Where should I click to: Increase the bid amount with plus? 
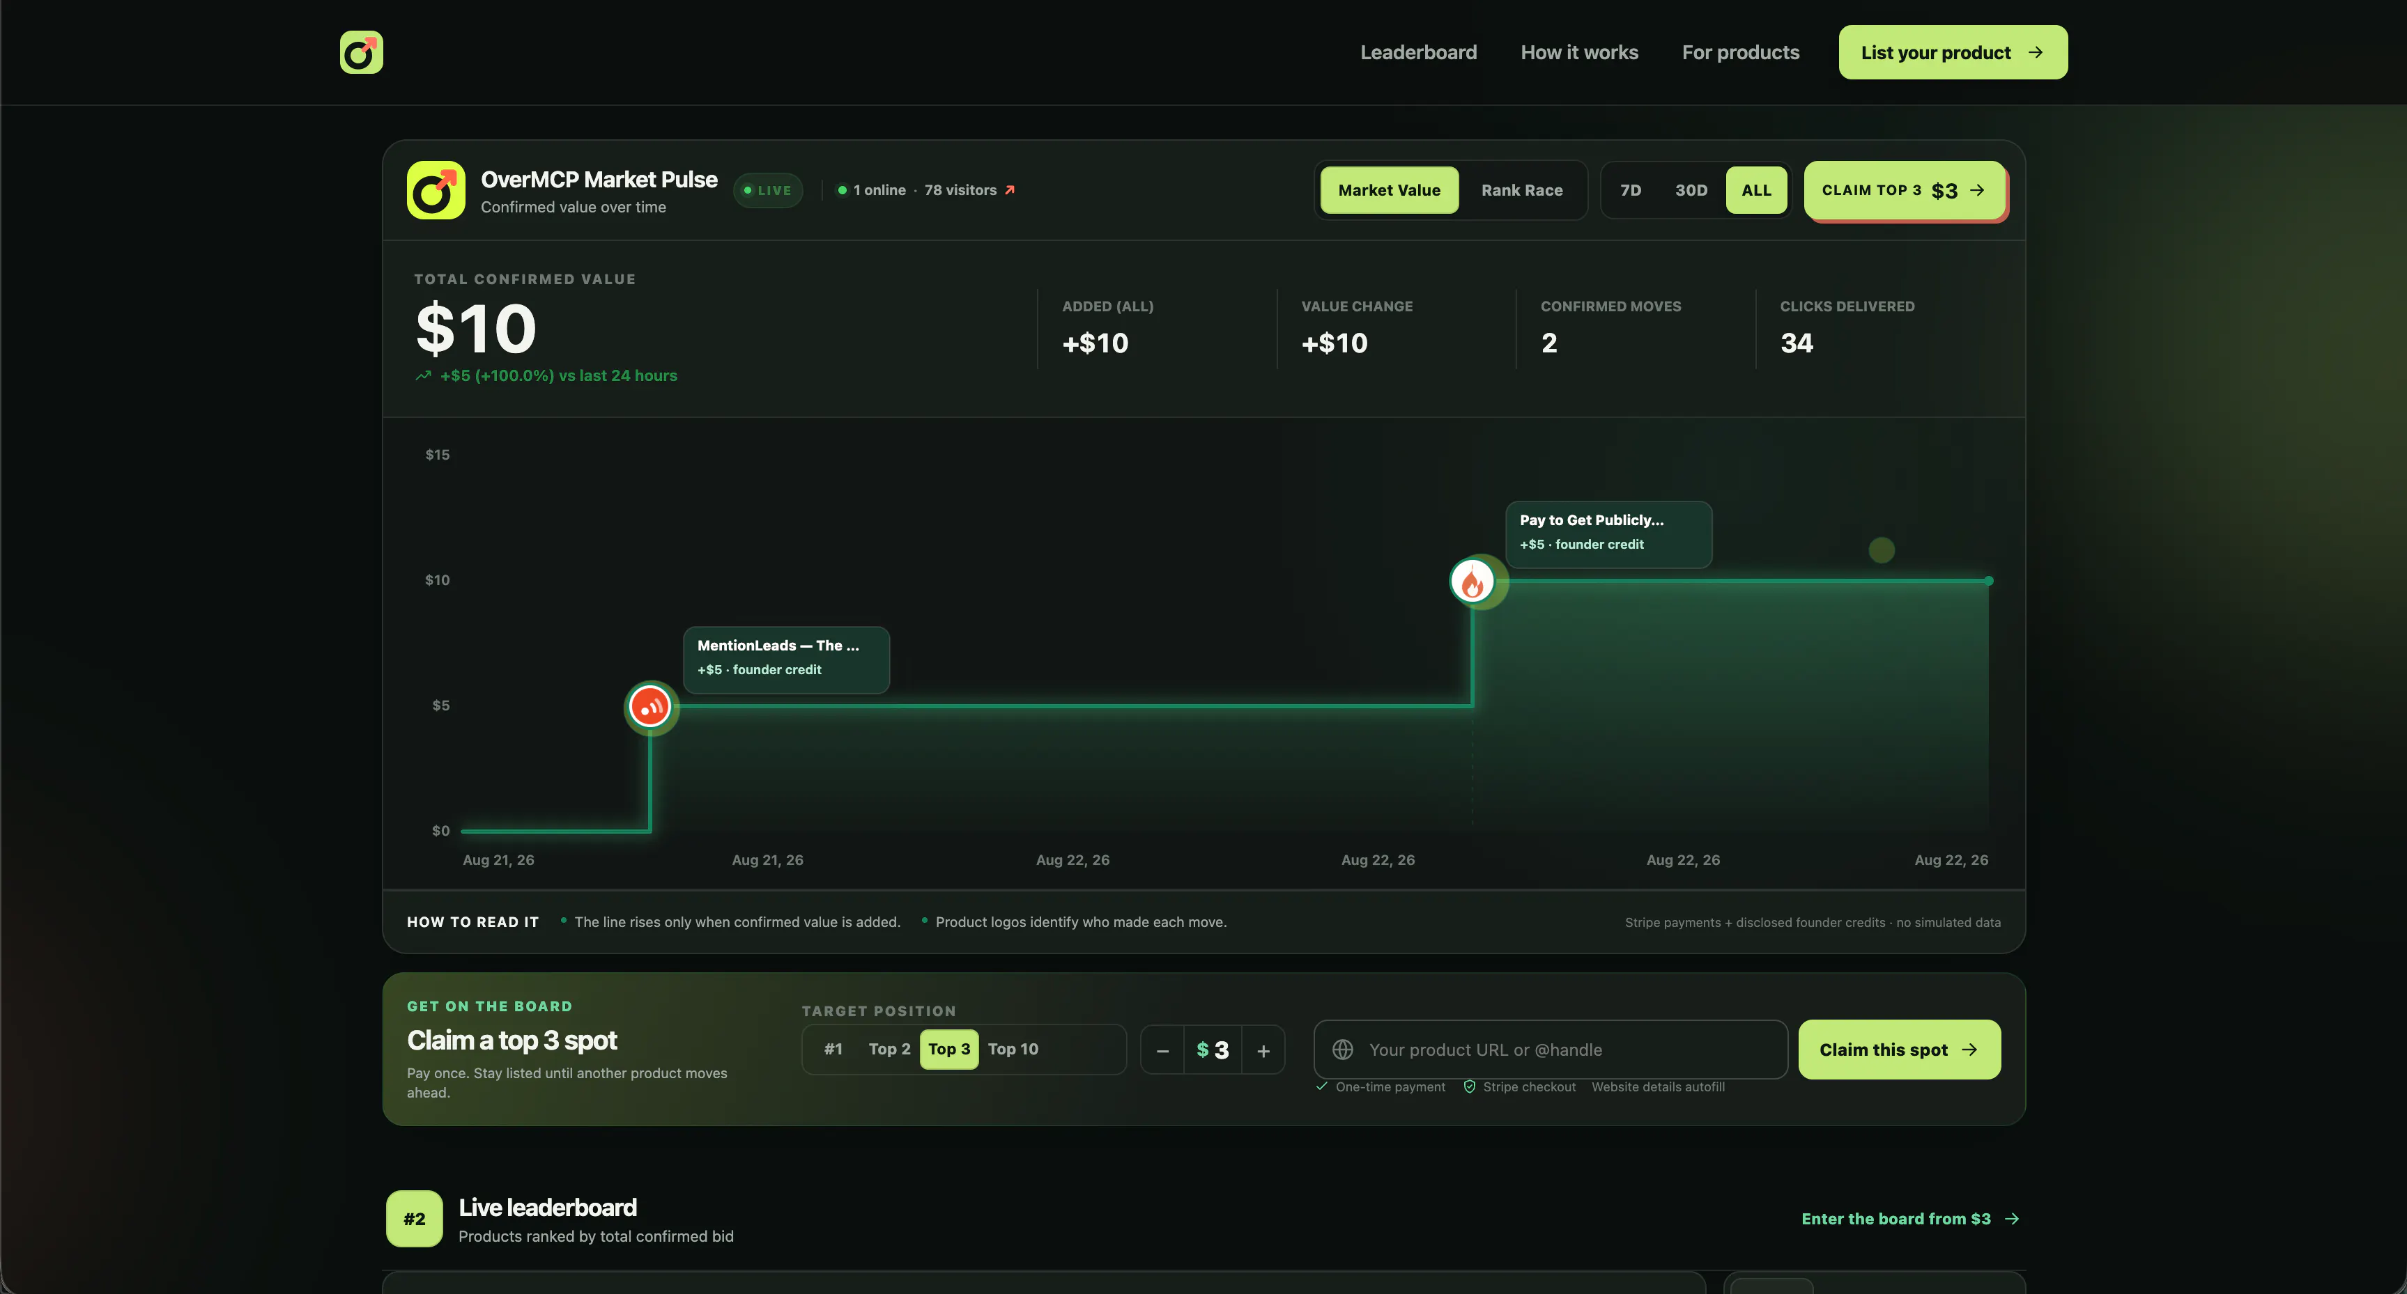(1262, 1050)
